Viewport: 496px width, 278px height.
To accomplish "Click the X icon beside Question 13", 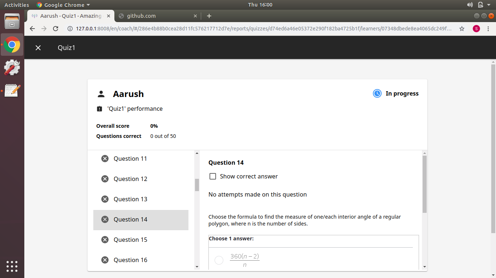I will point(105,199).
